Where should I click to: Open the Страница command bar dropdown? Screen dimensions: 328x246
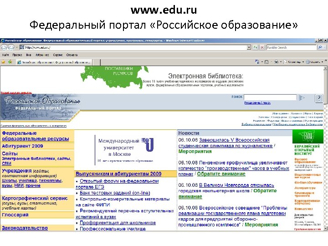click(294, 62)
